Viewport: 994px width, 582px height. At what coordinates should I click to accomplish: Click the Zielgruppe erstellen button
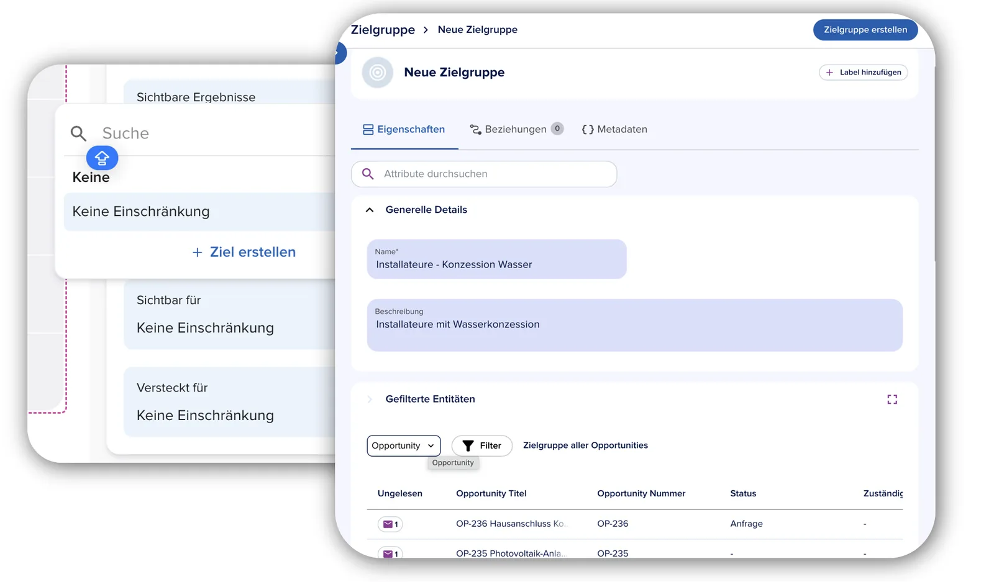point(865,30)
